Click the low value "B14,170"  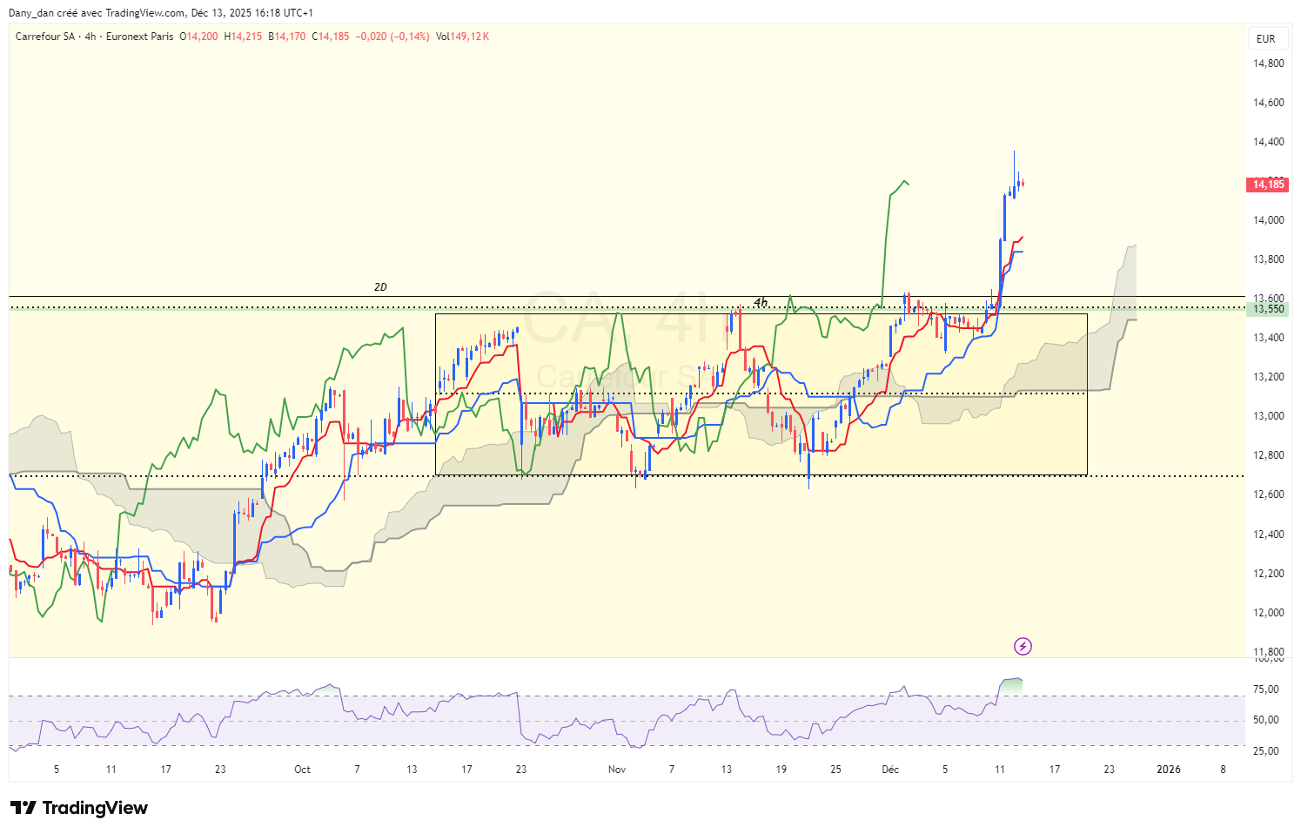287,37
